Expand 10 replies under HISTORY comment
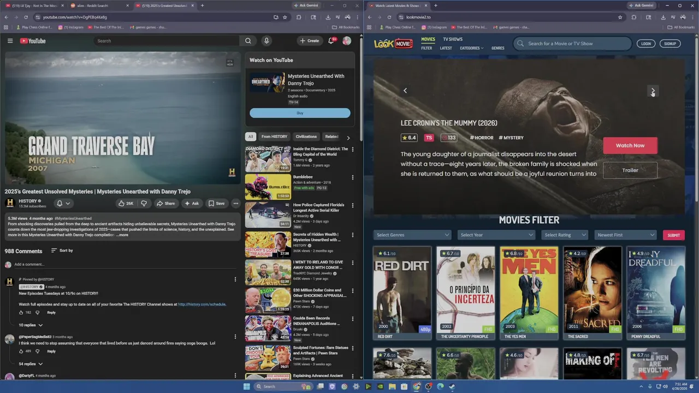Image resolution: width=699 pixels, height=393 pixels. click(31, 325)
